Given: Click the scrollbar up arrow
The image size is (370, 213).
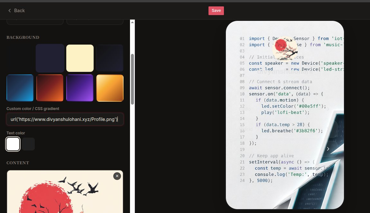Looking at the screenshot, I should click(x=132, y=22).
